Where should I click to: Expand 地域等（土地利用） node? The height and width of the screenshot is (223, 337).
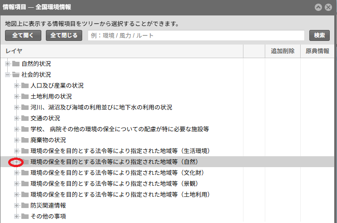click(x=16, y=195)
